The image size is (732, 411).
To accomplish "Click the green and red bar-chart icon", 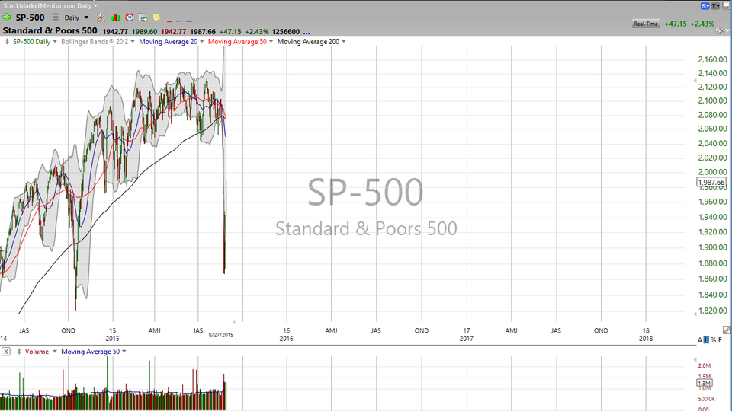I will (x=115, y=18).
